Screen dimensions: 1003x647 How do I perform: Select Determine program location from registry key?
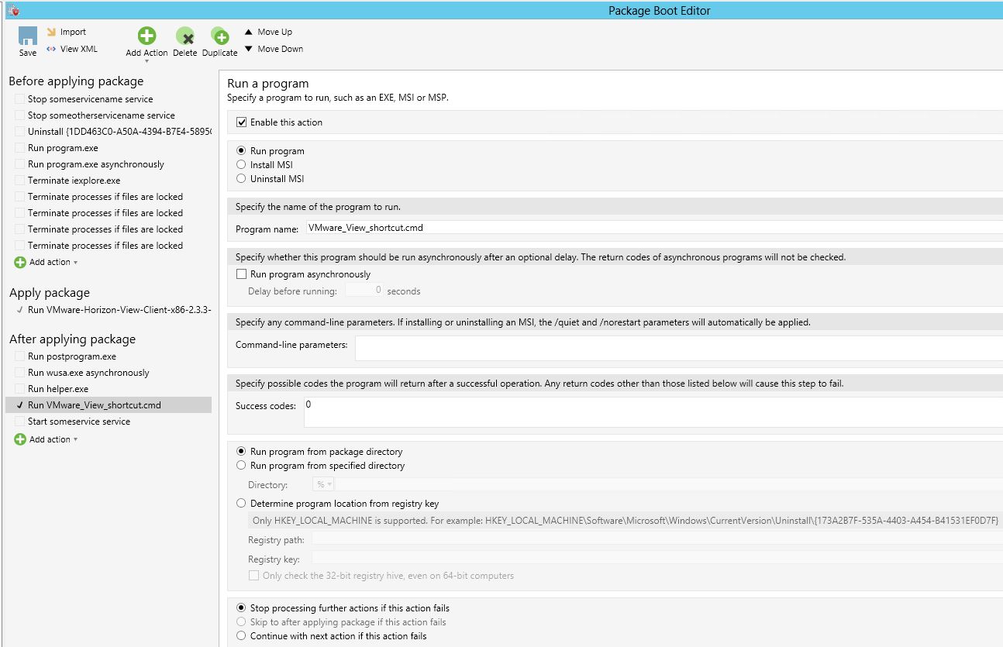[x=241, y=504]
